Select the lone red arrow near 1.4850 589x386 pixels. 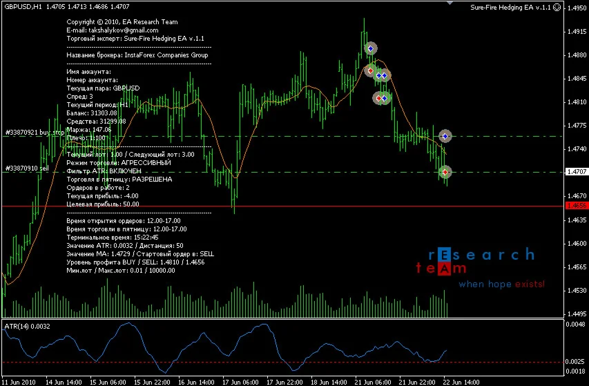370,70
